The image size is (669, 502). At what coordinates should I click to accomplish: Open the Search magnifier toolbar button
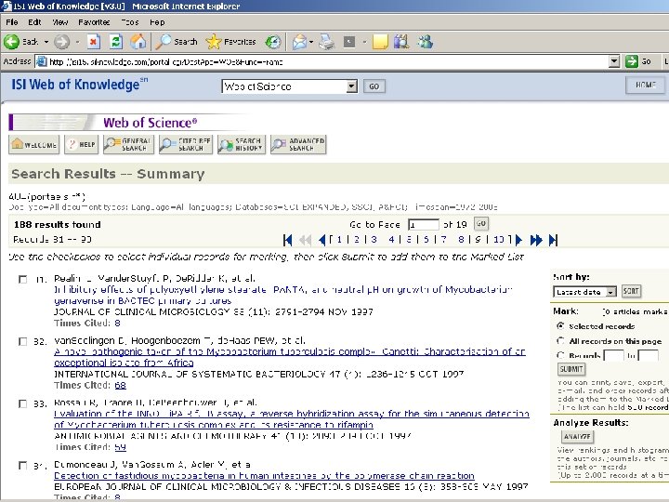(177, 42)
